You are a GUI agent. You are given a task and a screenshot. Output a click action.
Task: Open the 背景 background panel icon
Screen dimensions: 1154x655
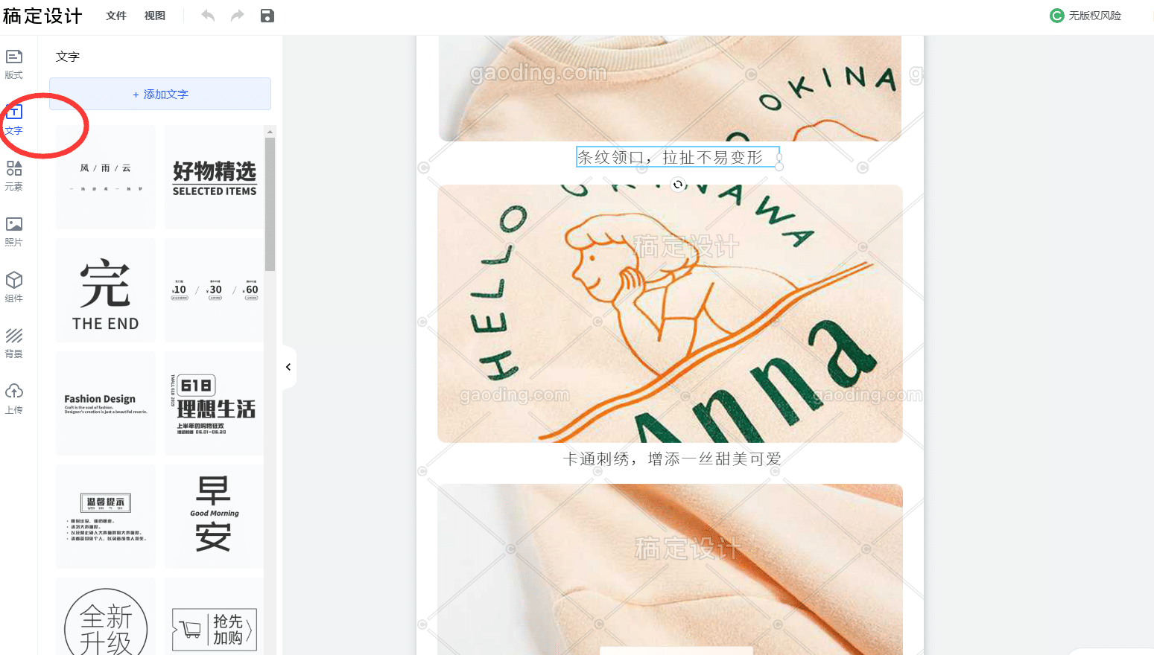coord(14,336)
